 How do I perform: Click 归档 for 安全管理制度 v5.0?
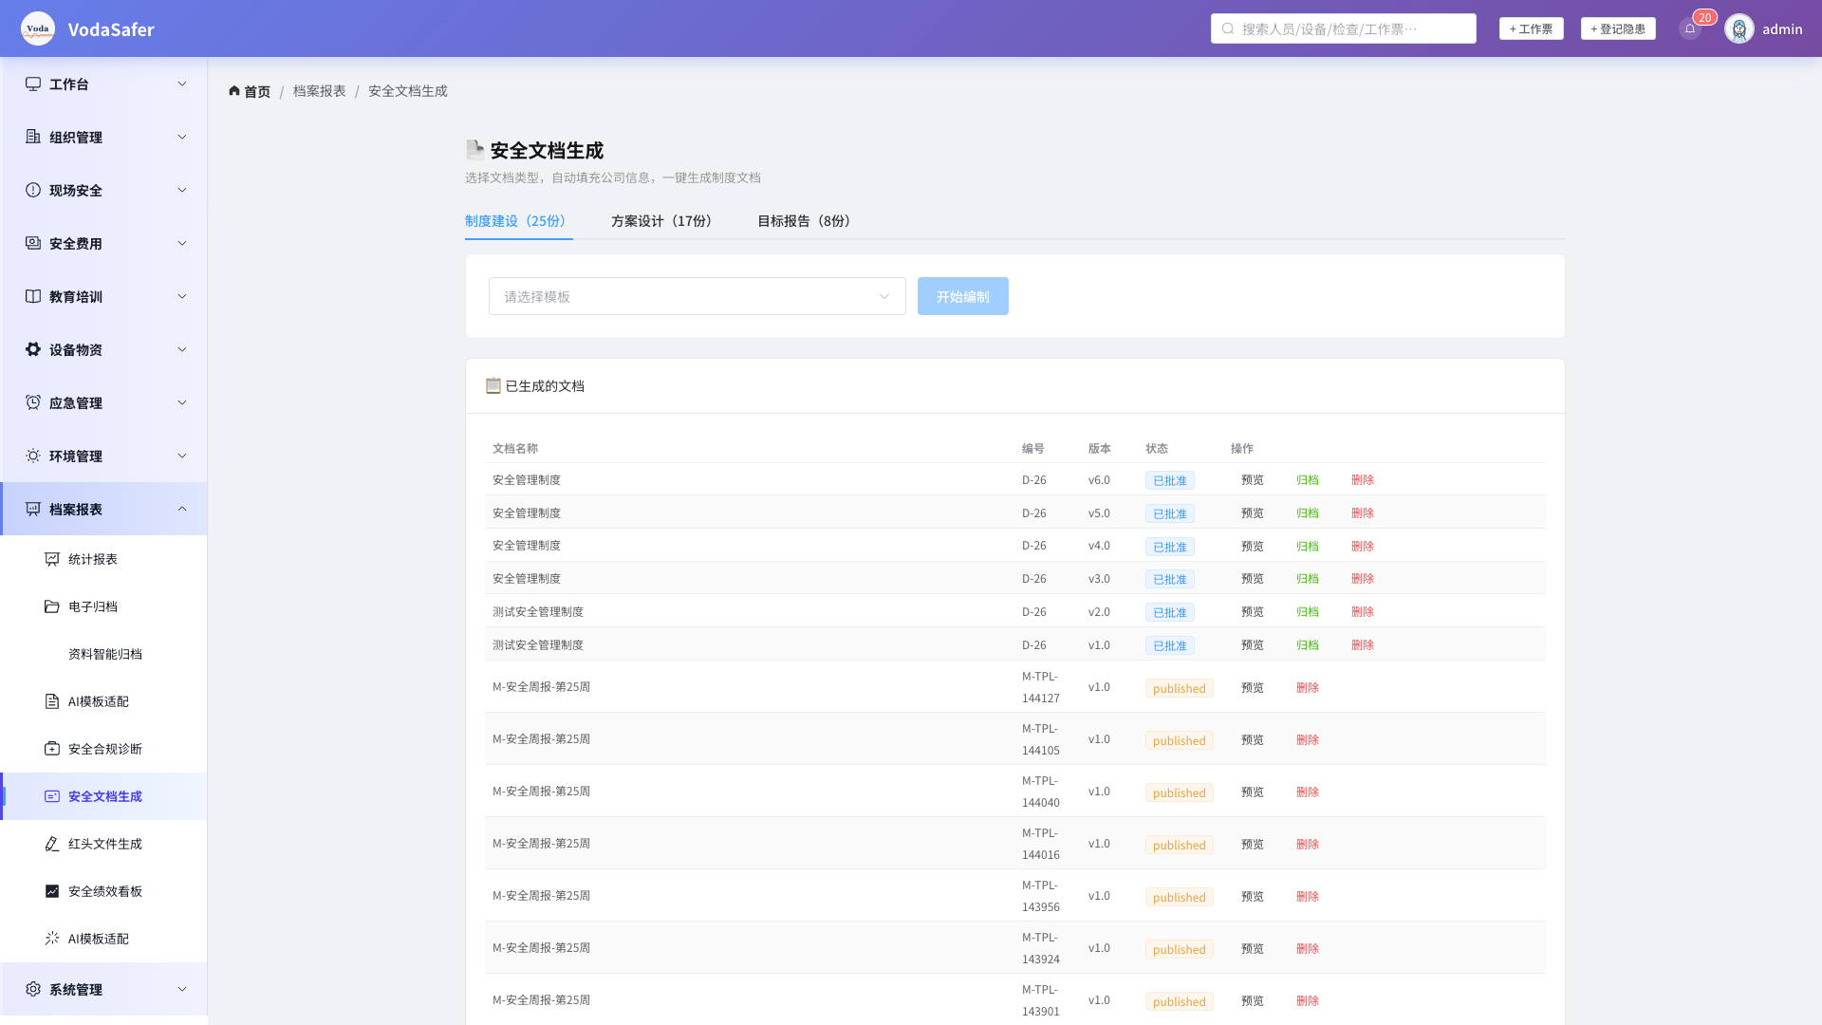(x=1308, y=513)
